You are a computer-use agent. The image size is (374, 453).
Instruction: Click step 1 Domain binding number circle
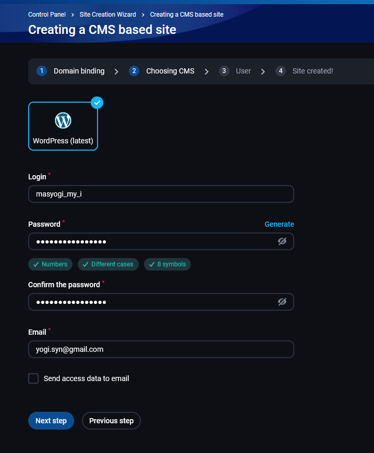tap(42, 71)
